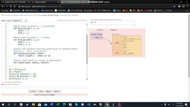Click the Last >> step button
Screen dimensions: 190x107
[x=57, y=91]
